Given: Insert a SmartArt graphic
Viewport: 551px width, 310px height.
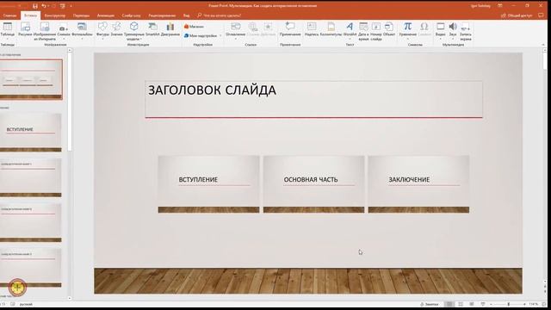Looking at the screenshot, I should (152, 29).
